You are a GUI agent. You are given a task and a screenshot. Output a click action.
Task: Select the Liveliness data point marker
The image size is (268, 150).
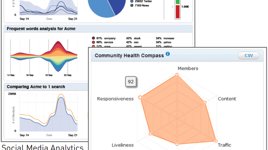coord(150,134)
